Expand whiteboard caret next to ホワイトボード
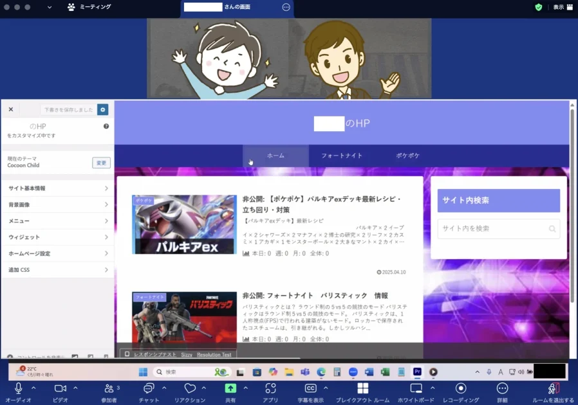 coord(433,388)
